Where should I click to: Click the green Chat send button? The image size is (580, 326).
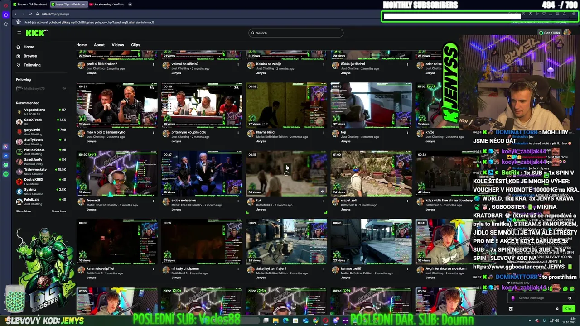(569, 309)
